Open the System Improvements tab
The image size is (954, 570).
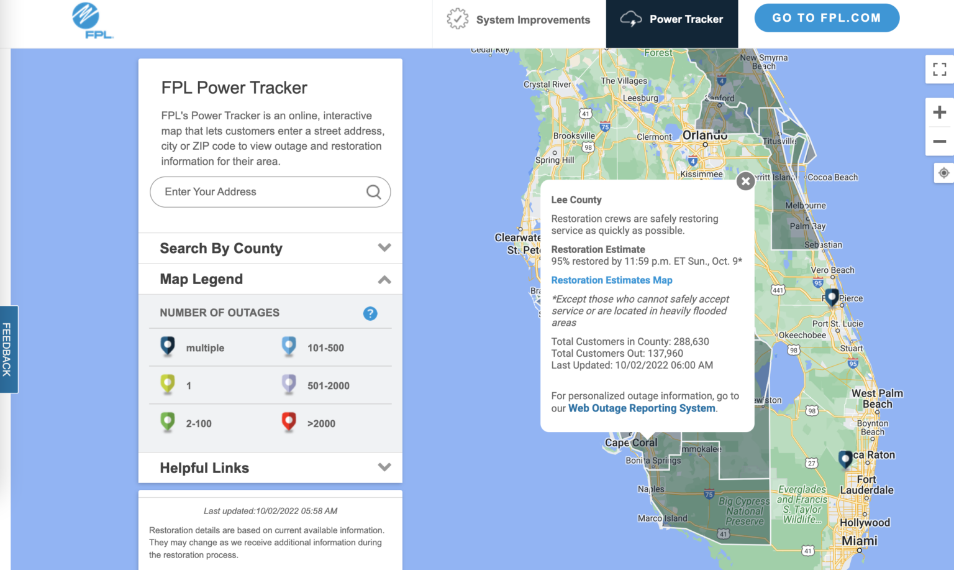[x=519, y=20]
